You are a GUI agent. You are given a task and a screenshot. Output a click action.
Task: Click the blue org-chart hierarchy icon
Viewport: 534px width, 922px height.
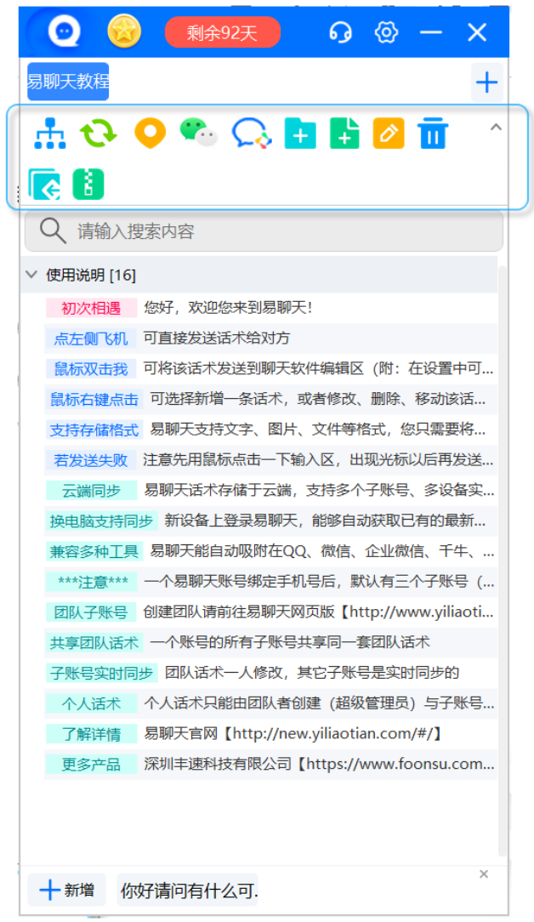[50, 134]
